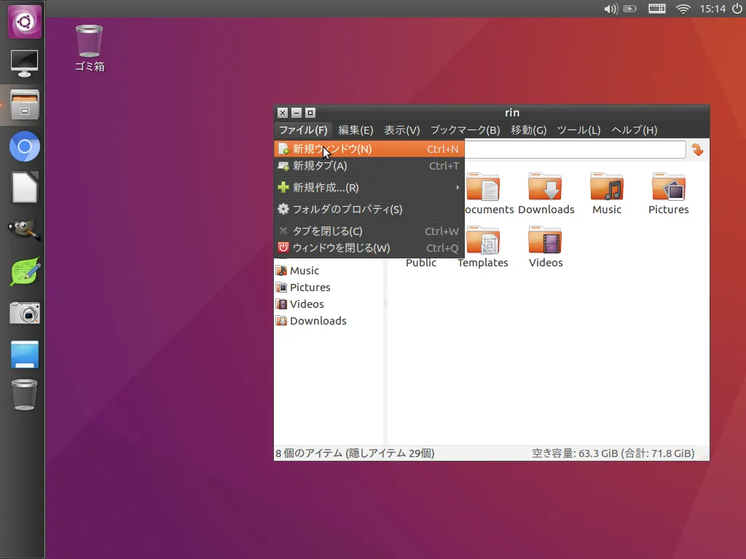Open GIMP from the launcher dock
Image resolution: width=746 pixels, height=559 pixels.
(24, 231)
